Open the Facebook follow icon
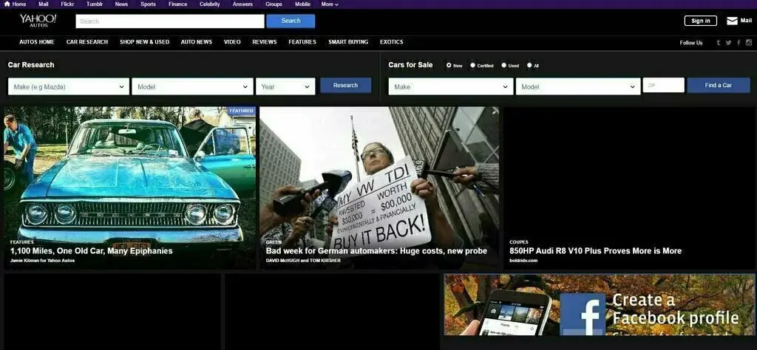The height and width of the screenshot is (350, 757). [739, 42]
